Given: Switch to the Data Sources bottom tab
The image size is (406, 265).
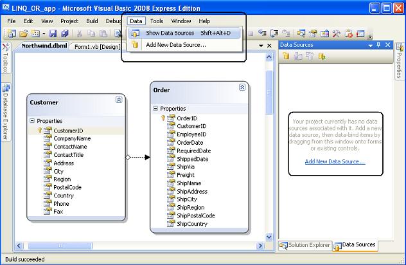Looking at the screenshot, I should tap(355, 245).
